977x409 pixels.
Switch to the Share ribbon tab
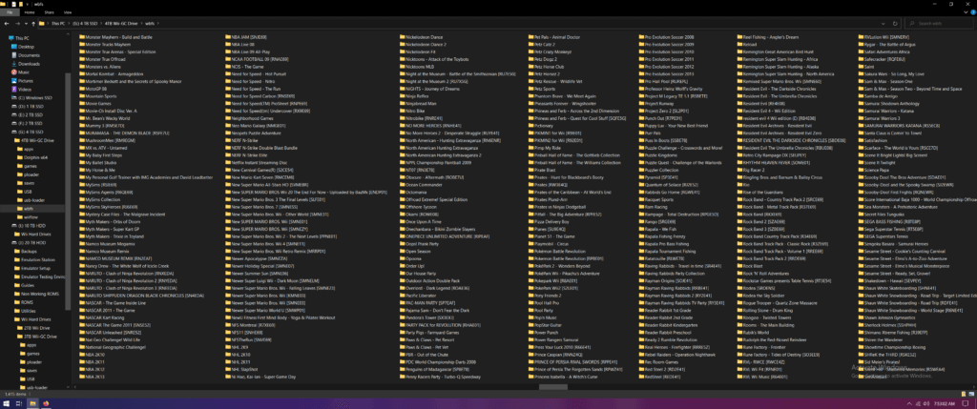click(x=49, y=11)
